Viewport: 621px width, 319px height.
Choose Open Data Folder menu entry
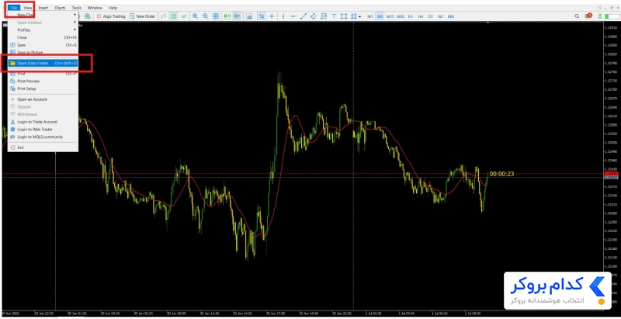43,63
